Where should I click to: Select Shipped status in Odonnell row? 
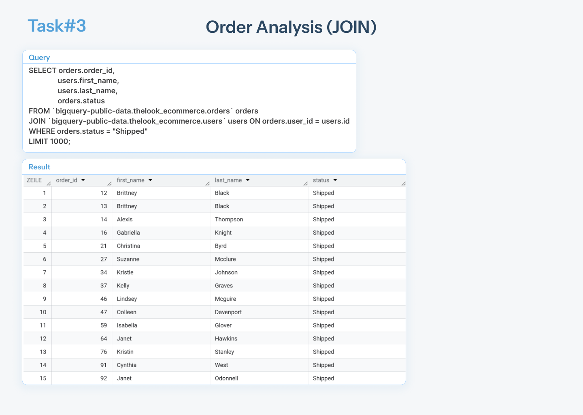tap(357, 379)
